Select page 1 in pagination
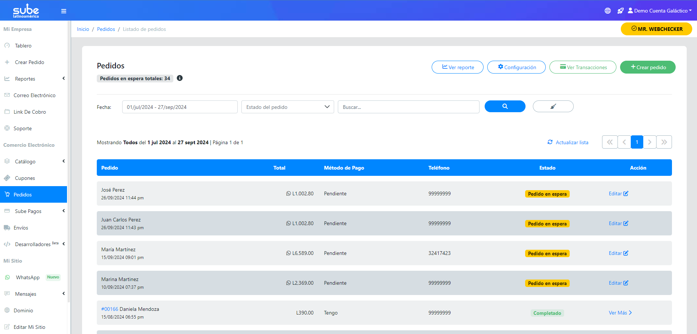Image resolution: width=697 pixels, height=334 pixels. coord(637,142)
